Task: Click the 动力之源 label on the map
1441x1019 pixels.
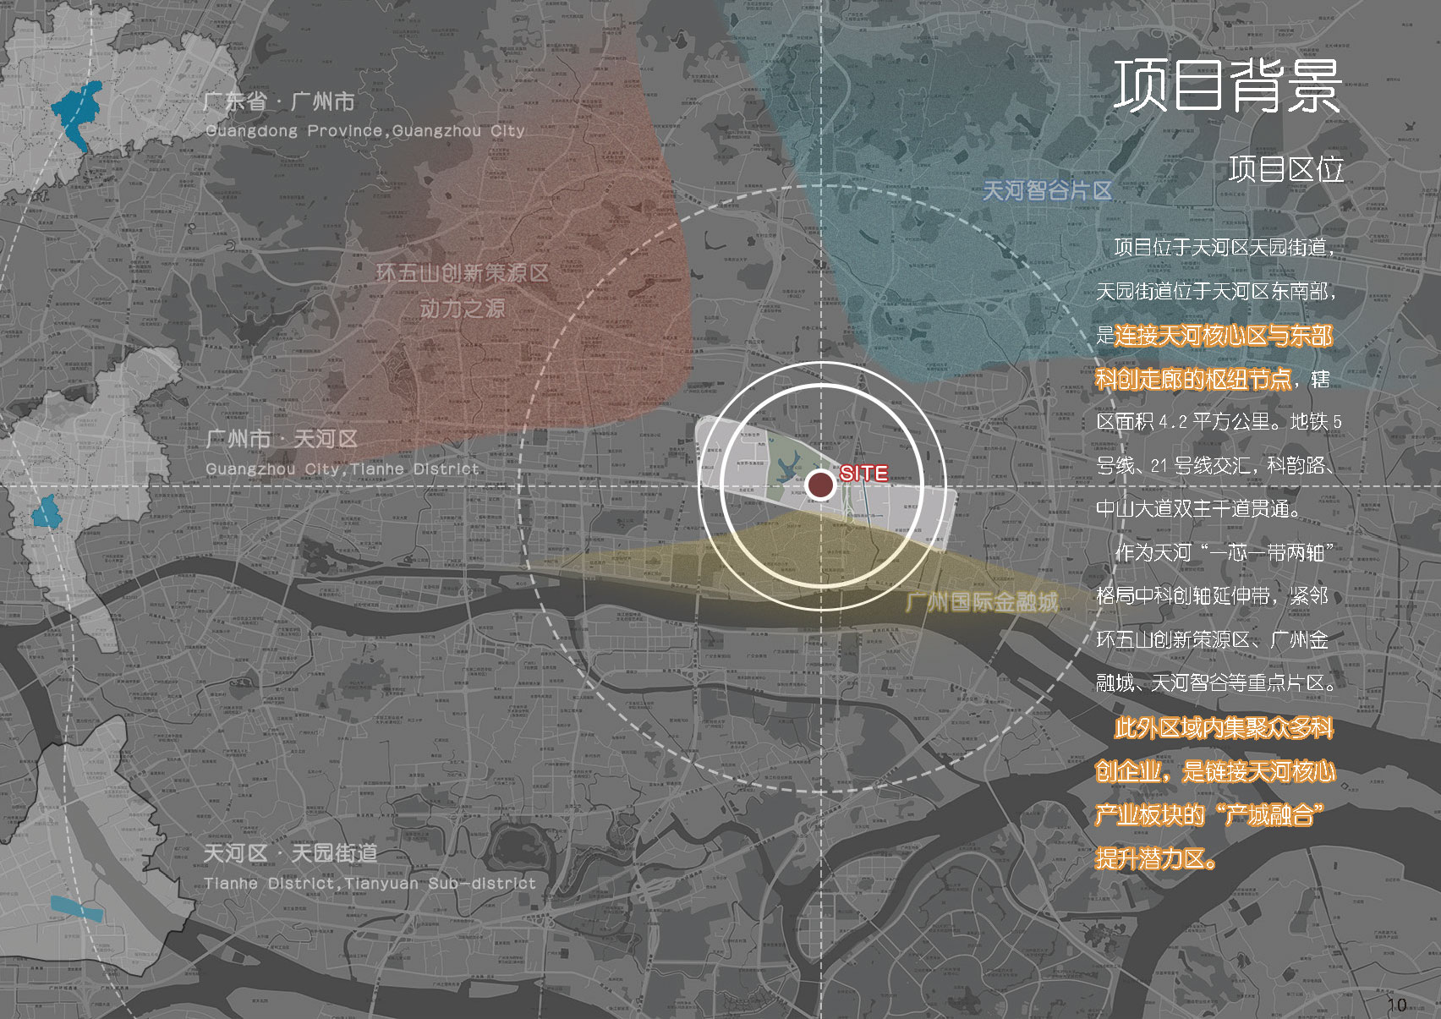Action: pyautogui.click(x=463, y=308)
